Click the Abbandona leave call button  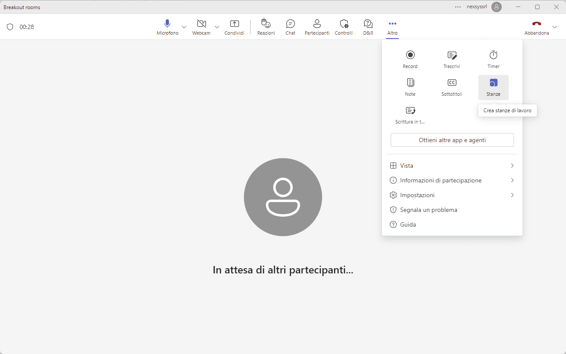(x=536, y=27)
